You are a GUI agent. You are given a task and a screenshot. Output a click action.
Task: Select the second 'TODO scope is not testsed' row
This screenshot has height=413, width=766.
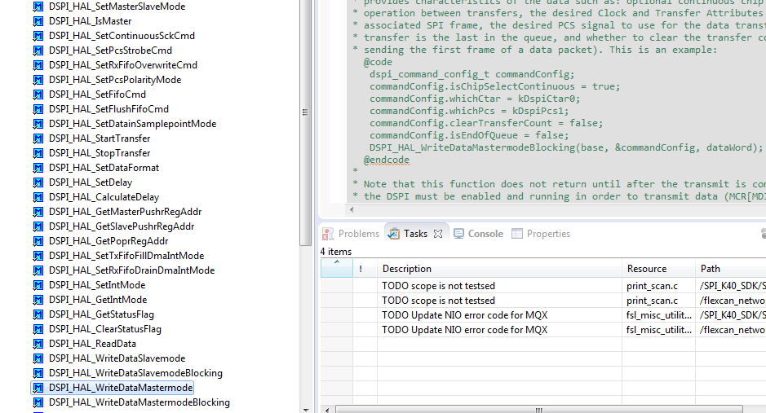(x=438, y=301)
